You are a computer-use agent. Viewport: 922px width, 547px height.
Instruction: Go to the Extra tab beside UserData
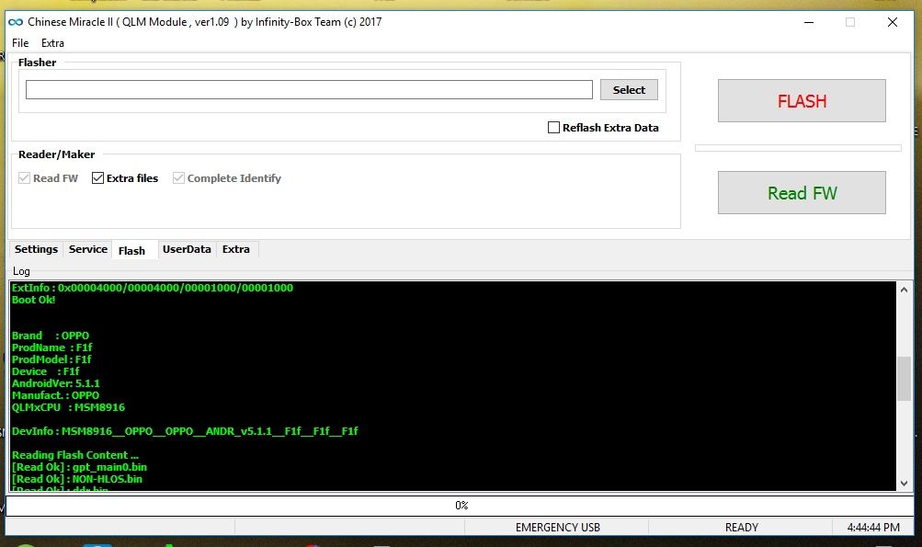pyautogui.click(x=236, y=249)
